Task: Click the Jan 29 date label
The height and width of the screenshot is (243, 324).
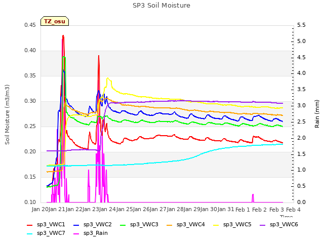Action: tap(192, 210)
